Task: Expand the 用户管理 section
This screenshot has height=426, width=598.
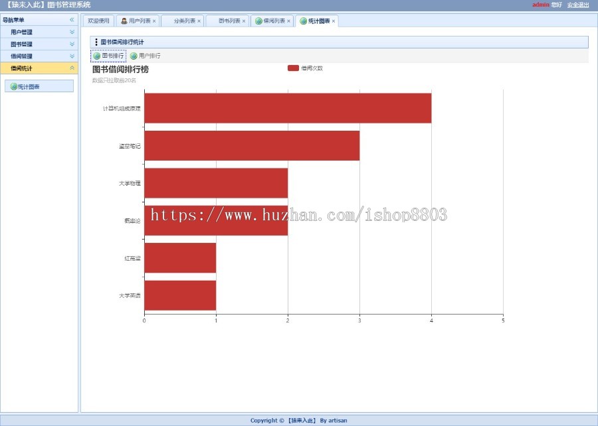Action: (72, 32)
